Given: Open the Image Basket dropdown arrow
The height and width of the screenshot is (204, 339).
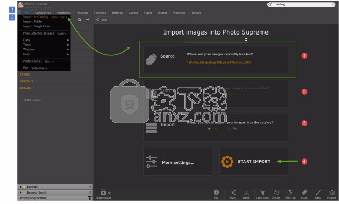Looking at the screenshot, I should point(110,193).
